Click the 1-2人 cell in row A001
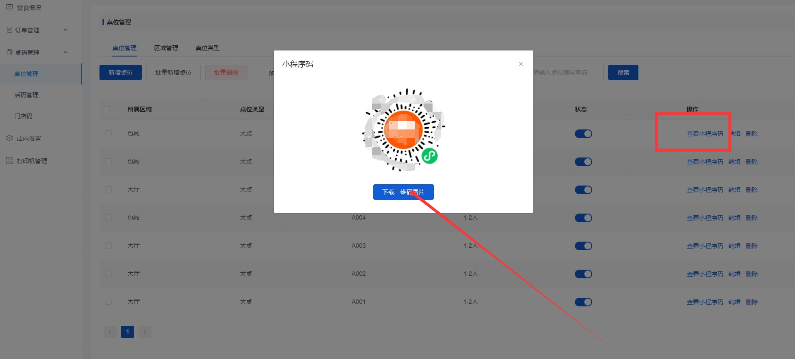This screenshot has width=795, height=359. [471, 302]
